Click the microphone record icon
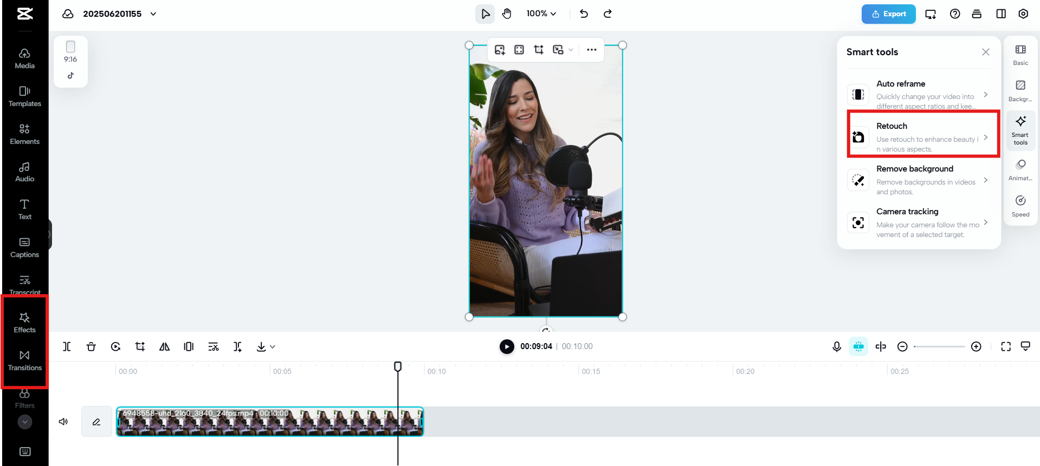This screenshot has height=466, width=1040. pos(837,346)
